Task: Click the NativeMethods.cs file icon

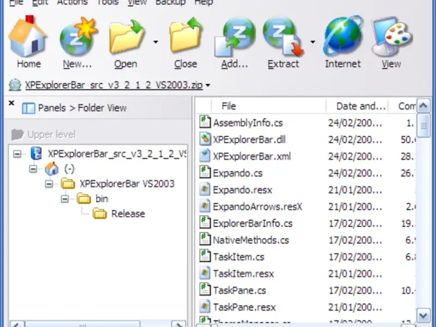Action: point(205,239)
